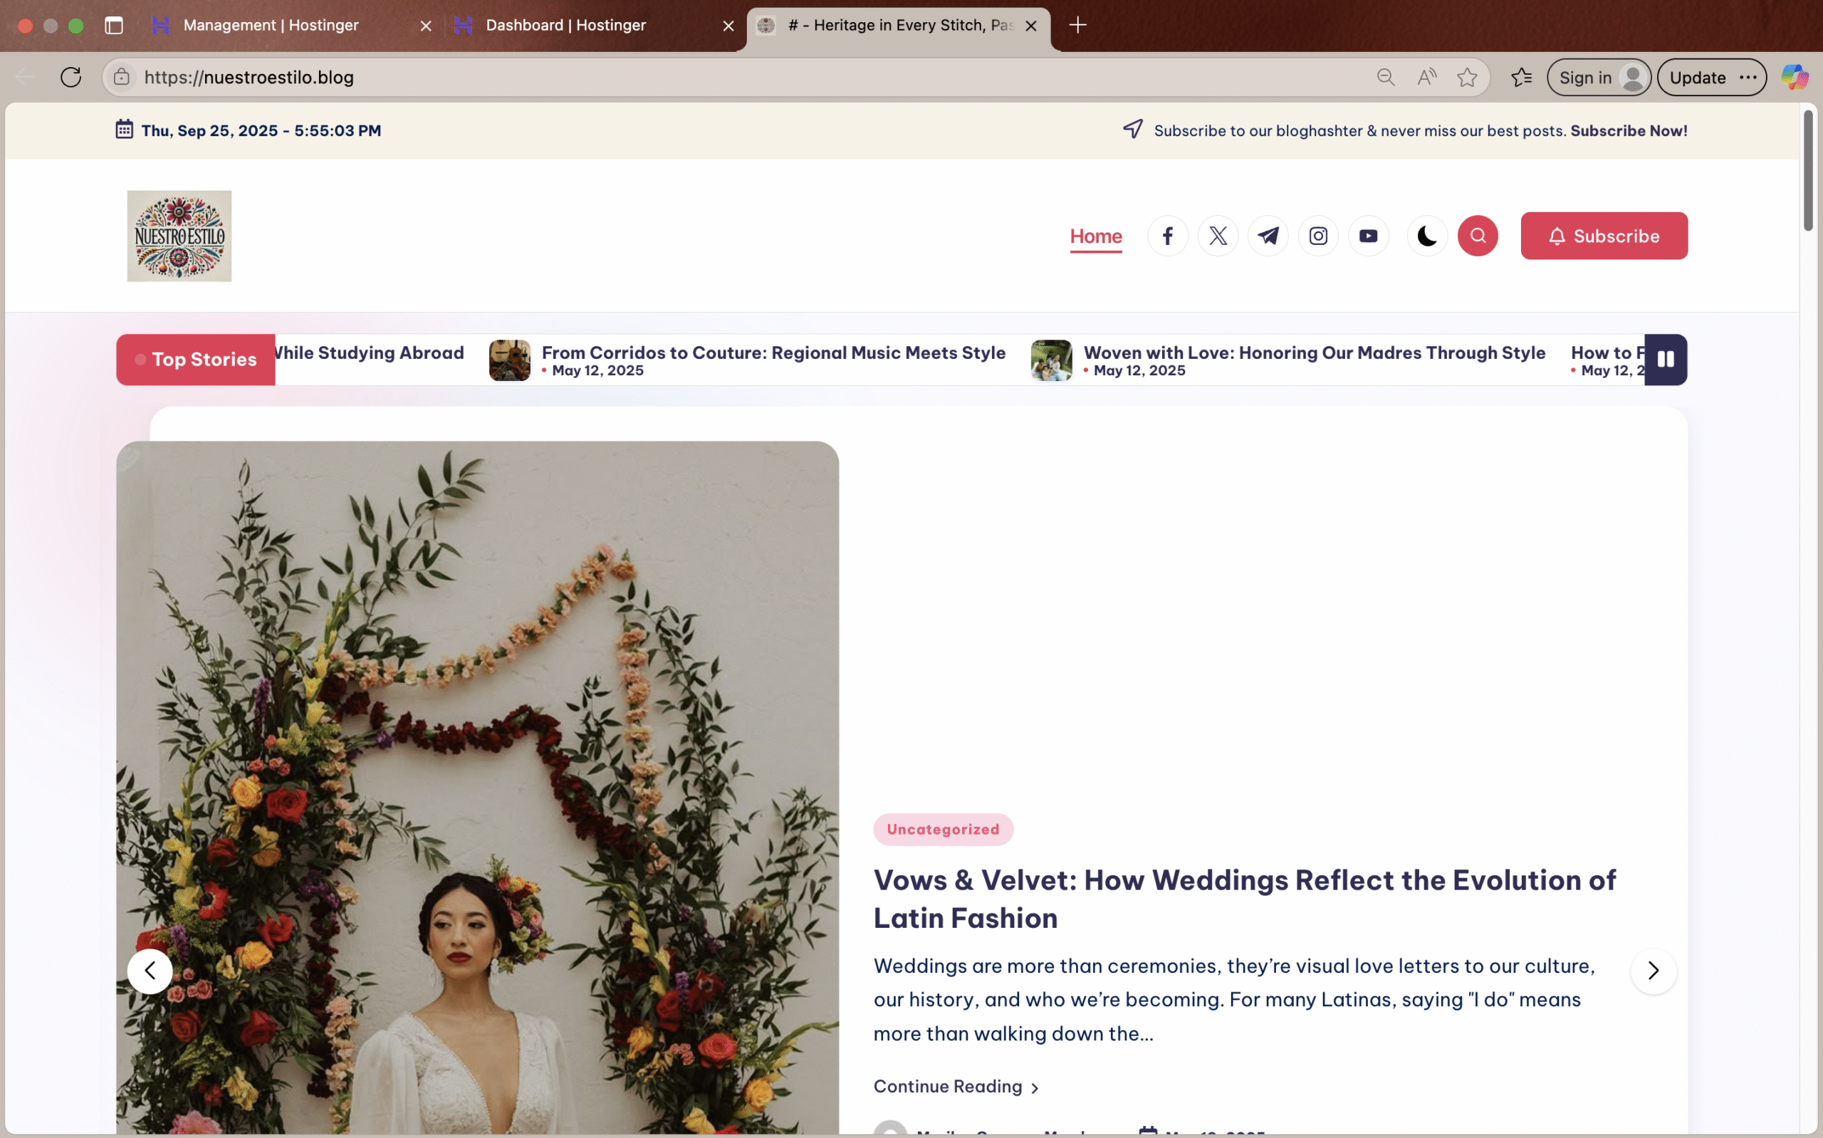Click the red search icon button
The width and height of the screenshot is (1823, 1138).
1477,236
